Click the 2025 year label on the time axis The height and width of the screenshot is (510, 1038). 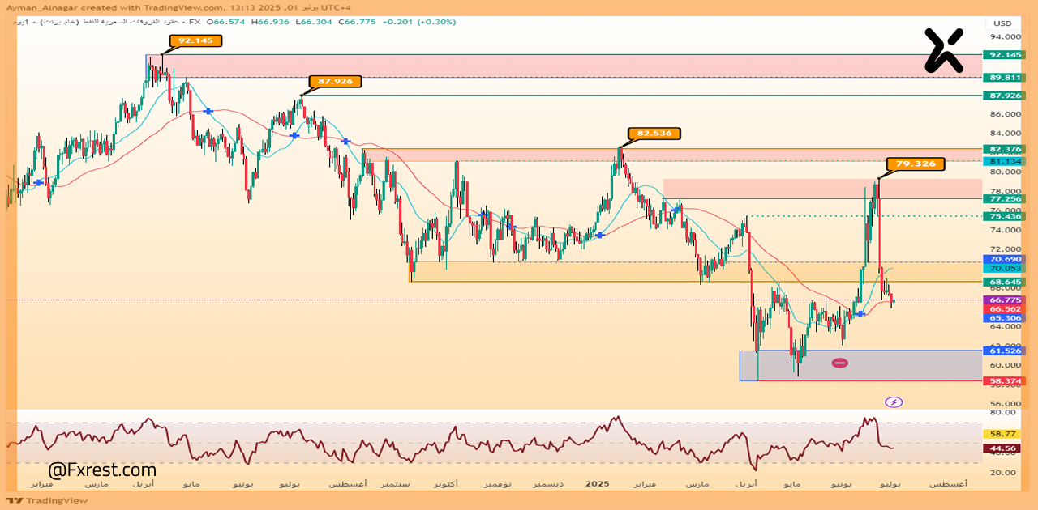tap(597, 483)
